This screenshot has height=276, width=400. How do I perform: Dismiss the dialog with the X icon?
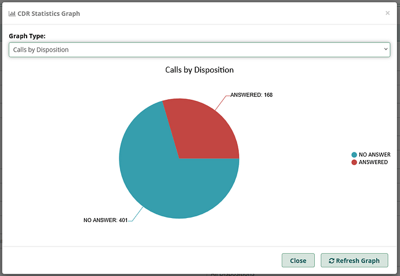tap(387, 13)
